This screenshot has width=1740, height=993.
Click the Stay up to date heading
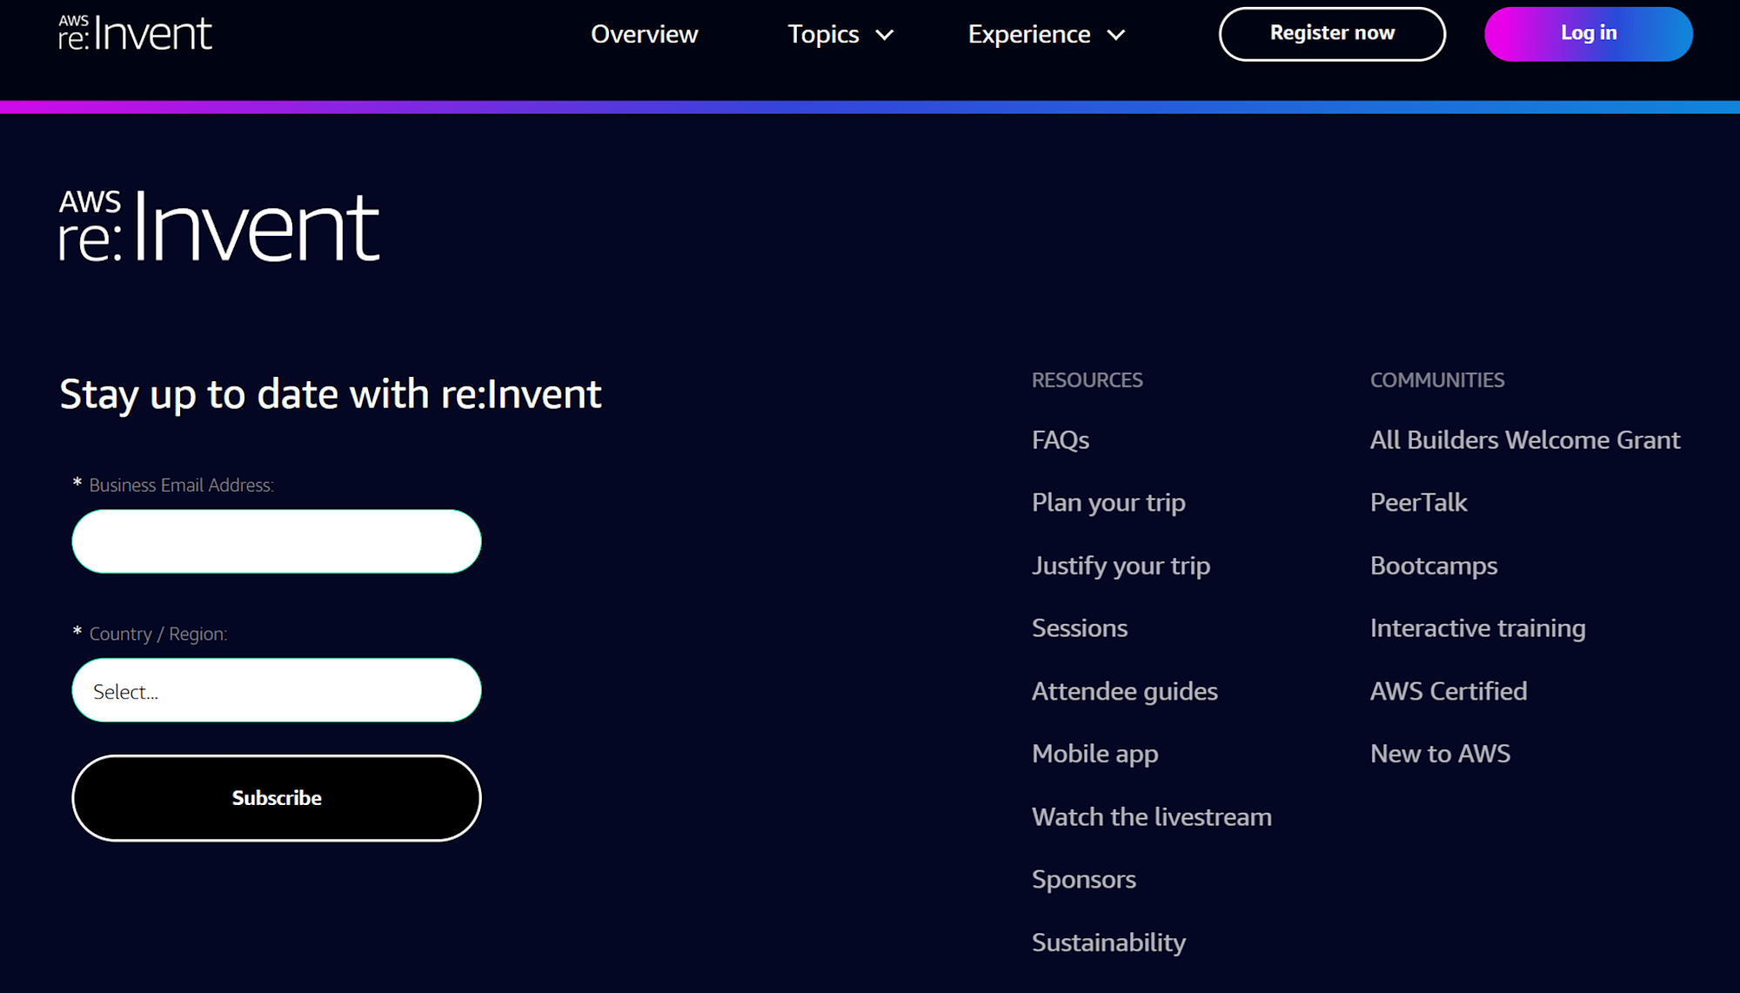click(330, 394)
